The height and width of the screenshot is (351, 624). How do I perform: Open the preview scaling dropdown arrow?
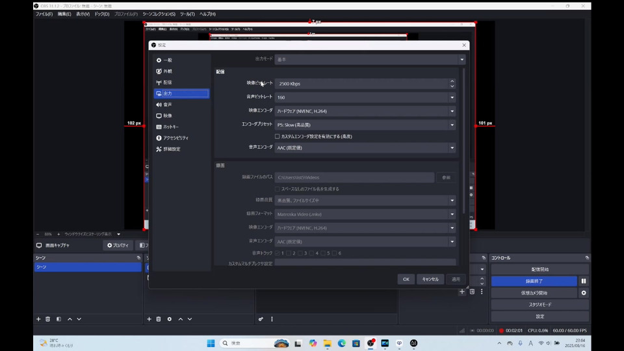click(118, 234)
